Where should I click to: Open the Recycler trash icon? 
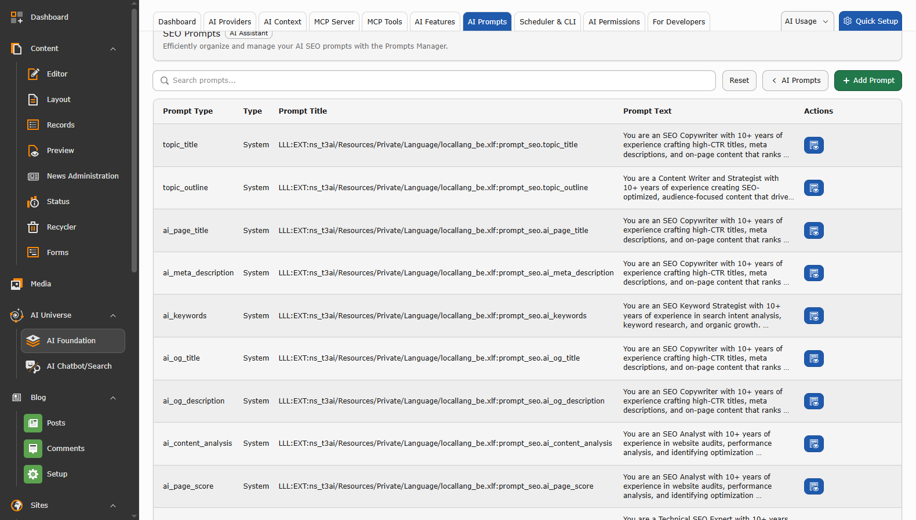tap(33, 227)
